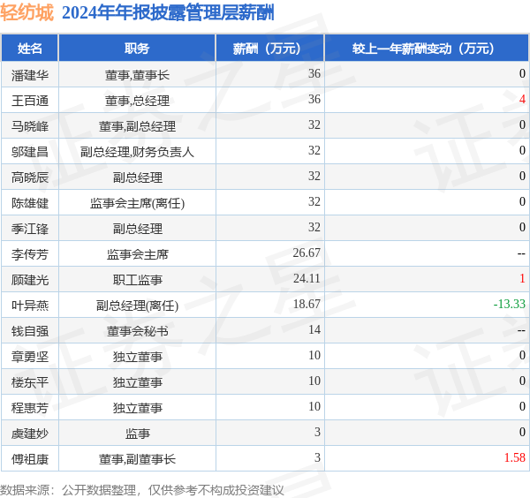Select the 姓名 column header

point(30,49)
